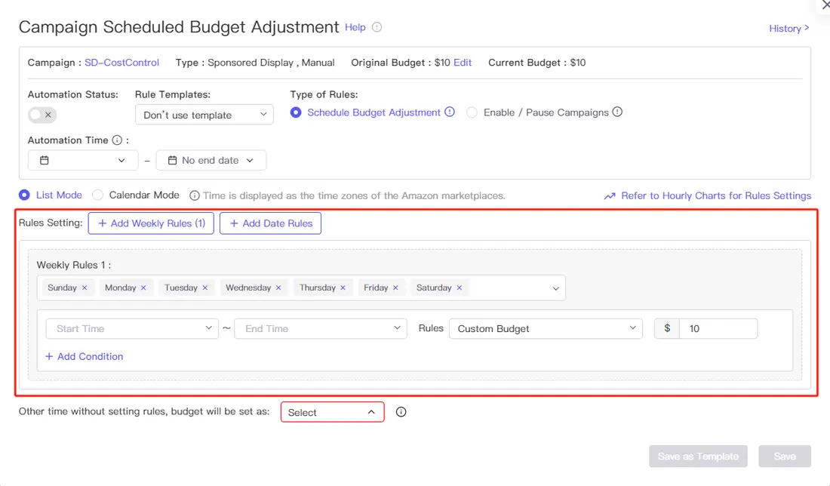Select the Schedule Budget Adjustment radio option
The height and width of the screenshot is (486, 830).
[296, 112]
